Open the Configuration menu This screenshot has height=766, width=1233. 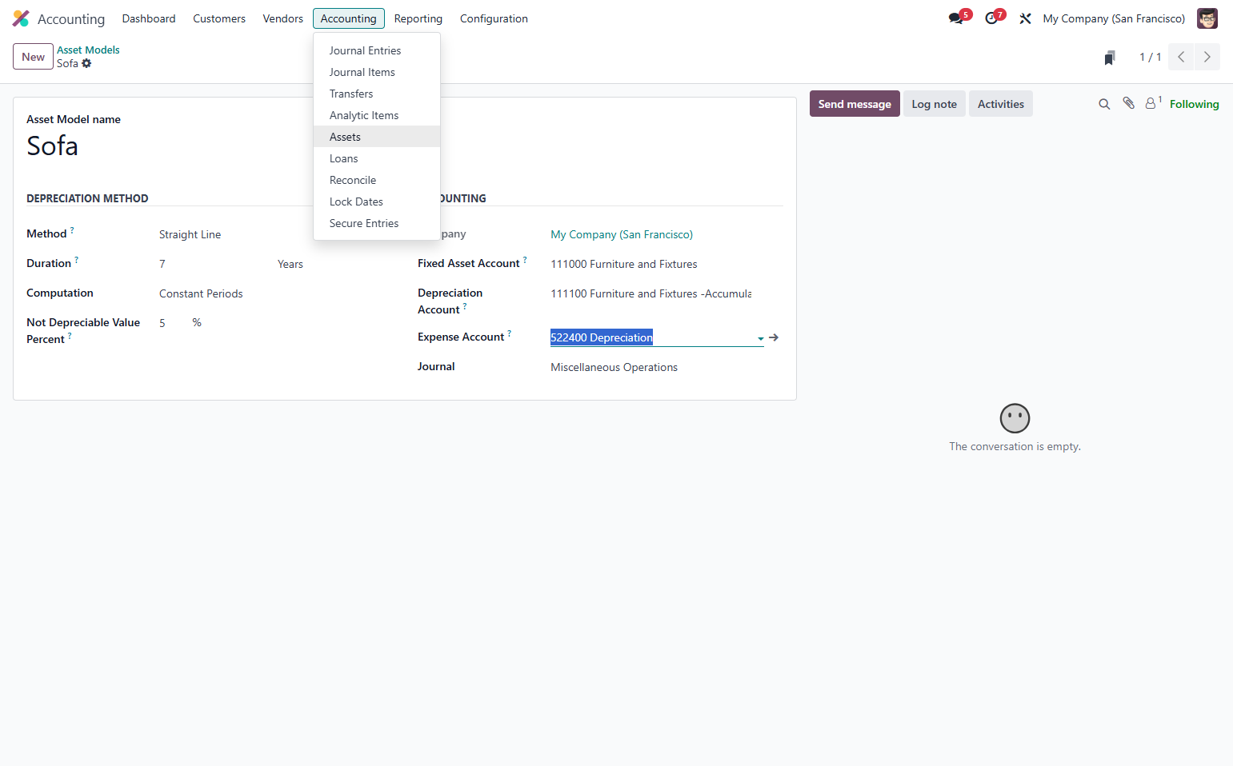point(494,18)
